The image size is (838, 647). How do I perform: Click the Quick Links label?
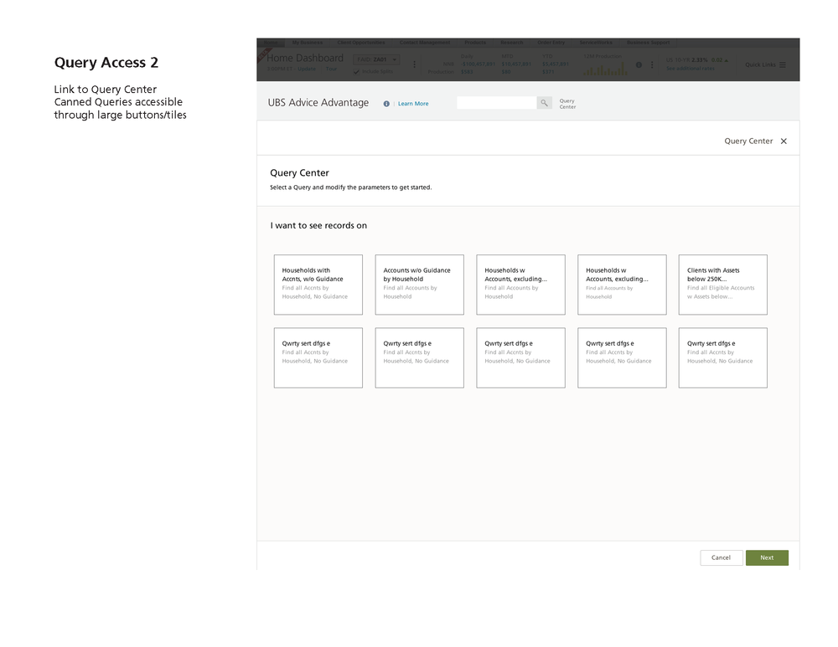761,64
